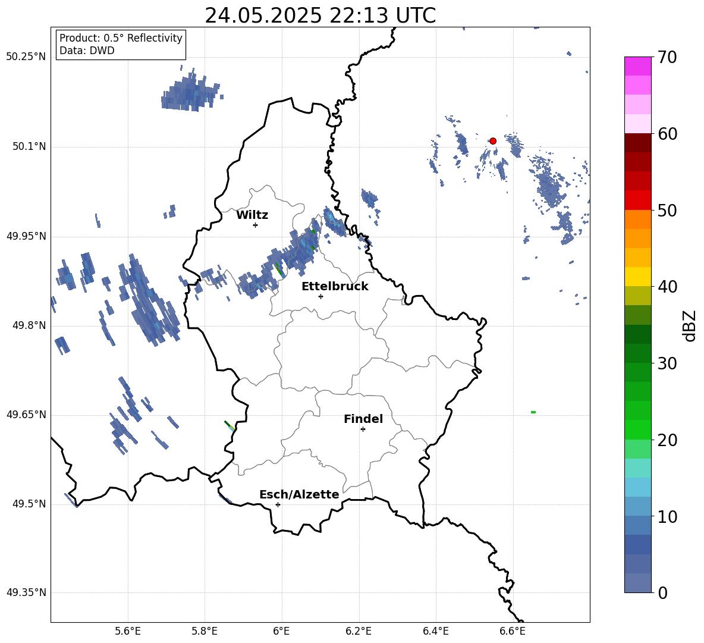This screenshot has width=704, height=643.
Task: Click the magenta top colorbar segment
Action: (x=637, y=67)
